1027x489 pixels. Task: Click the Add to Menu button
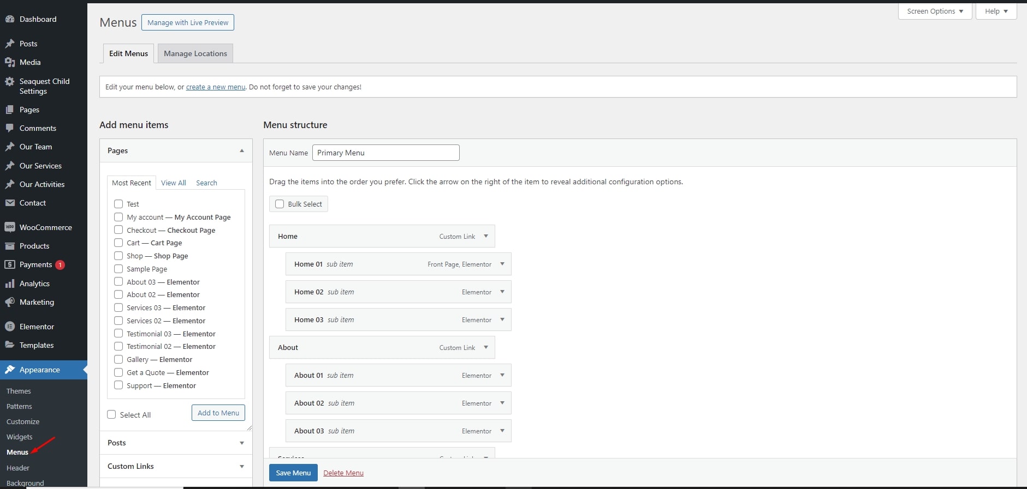point(218,413)
